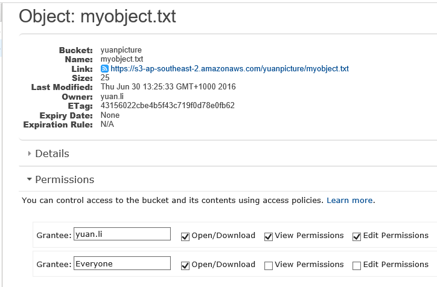Uncheck View Permissions for yuan.li
Image resolution: width=437 pixels, height=287 pixels.
click(269, 236)
